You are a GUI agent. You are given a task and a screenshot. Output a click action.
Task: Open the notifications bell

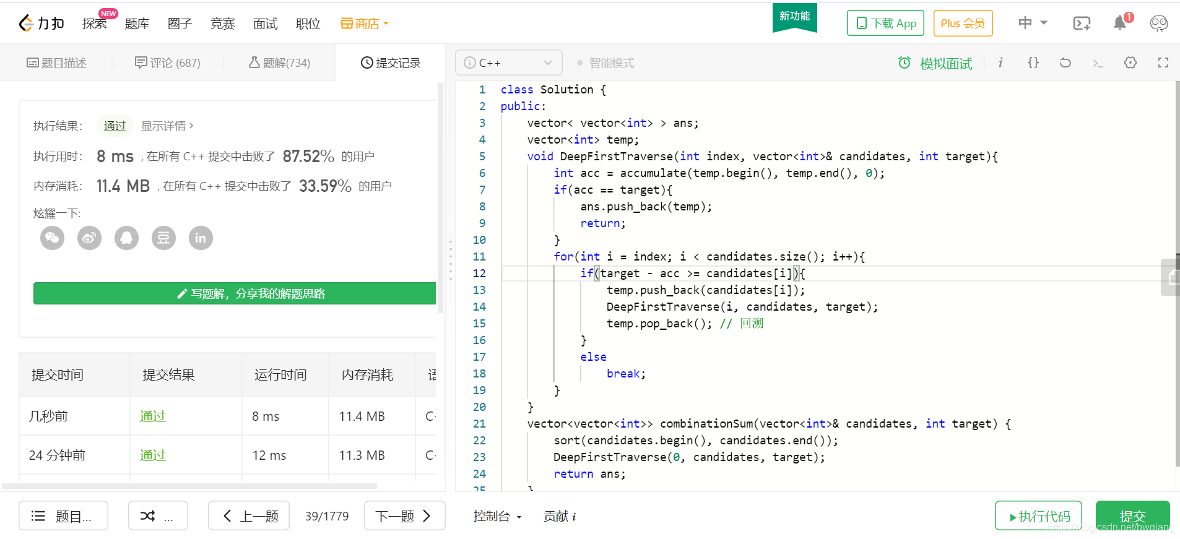tap(1120, 23)
